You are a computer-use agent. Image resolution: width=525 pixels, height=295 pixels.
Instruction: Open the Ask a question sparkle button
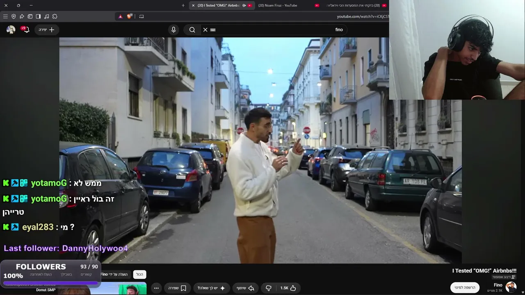coord(212,288)
